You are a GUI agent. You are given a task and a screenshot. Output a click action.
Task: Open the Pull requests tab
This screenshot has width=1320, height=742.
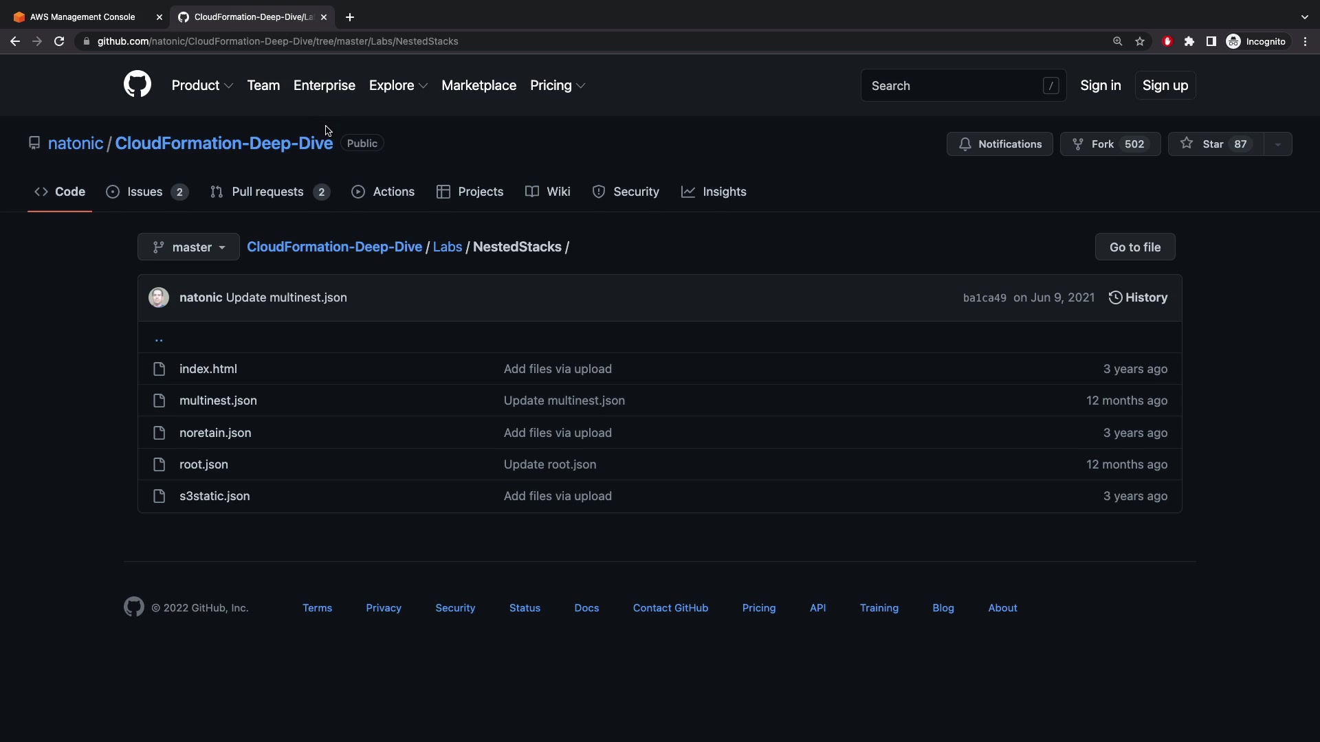pyautogui.click(x=268, y=192)
